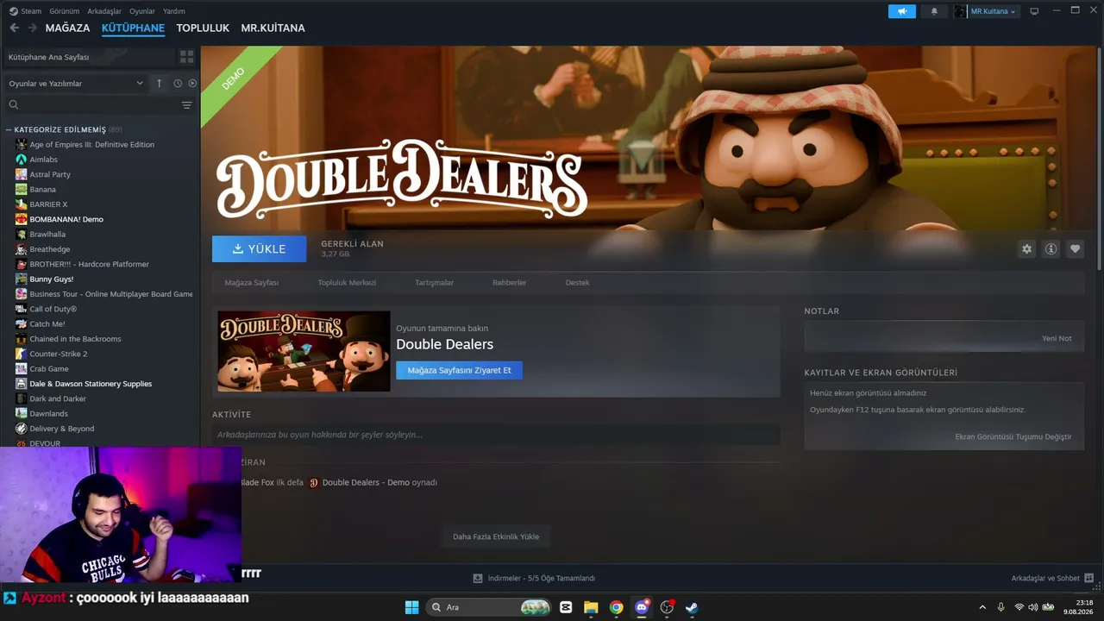
Task: Click the Banana game icon
Action: coord(21,189)
